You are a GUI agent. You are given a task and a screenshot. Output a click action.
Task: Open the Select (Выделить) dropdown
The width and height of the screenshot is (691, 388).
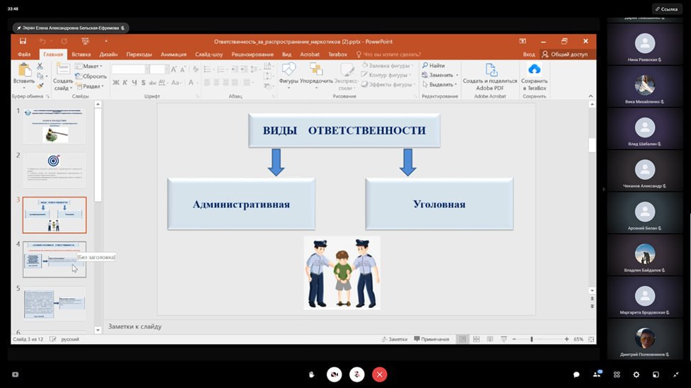pyautogui.click(x=440, y=84)
